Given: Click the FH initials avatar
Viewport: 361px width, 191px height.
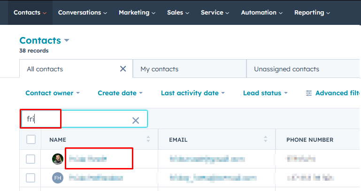Looking at the screenshot, I should pos(58,178).
